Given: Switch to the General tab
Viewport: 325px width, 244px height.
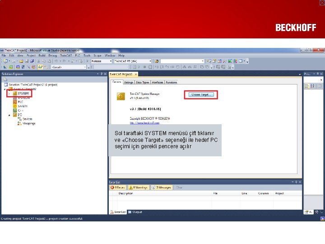Looking at the screenshot, I should [x=116, y=82].
